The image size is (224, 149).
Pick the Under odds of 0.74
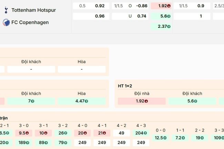(142, 16)
